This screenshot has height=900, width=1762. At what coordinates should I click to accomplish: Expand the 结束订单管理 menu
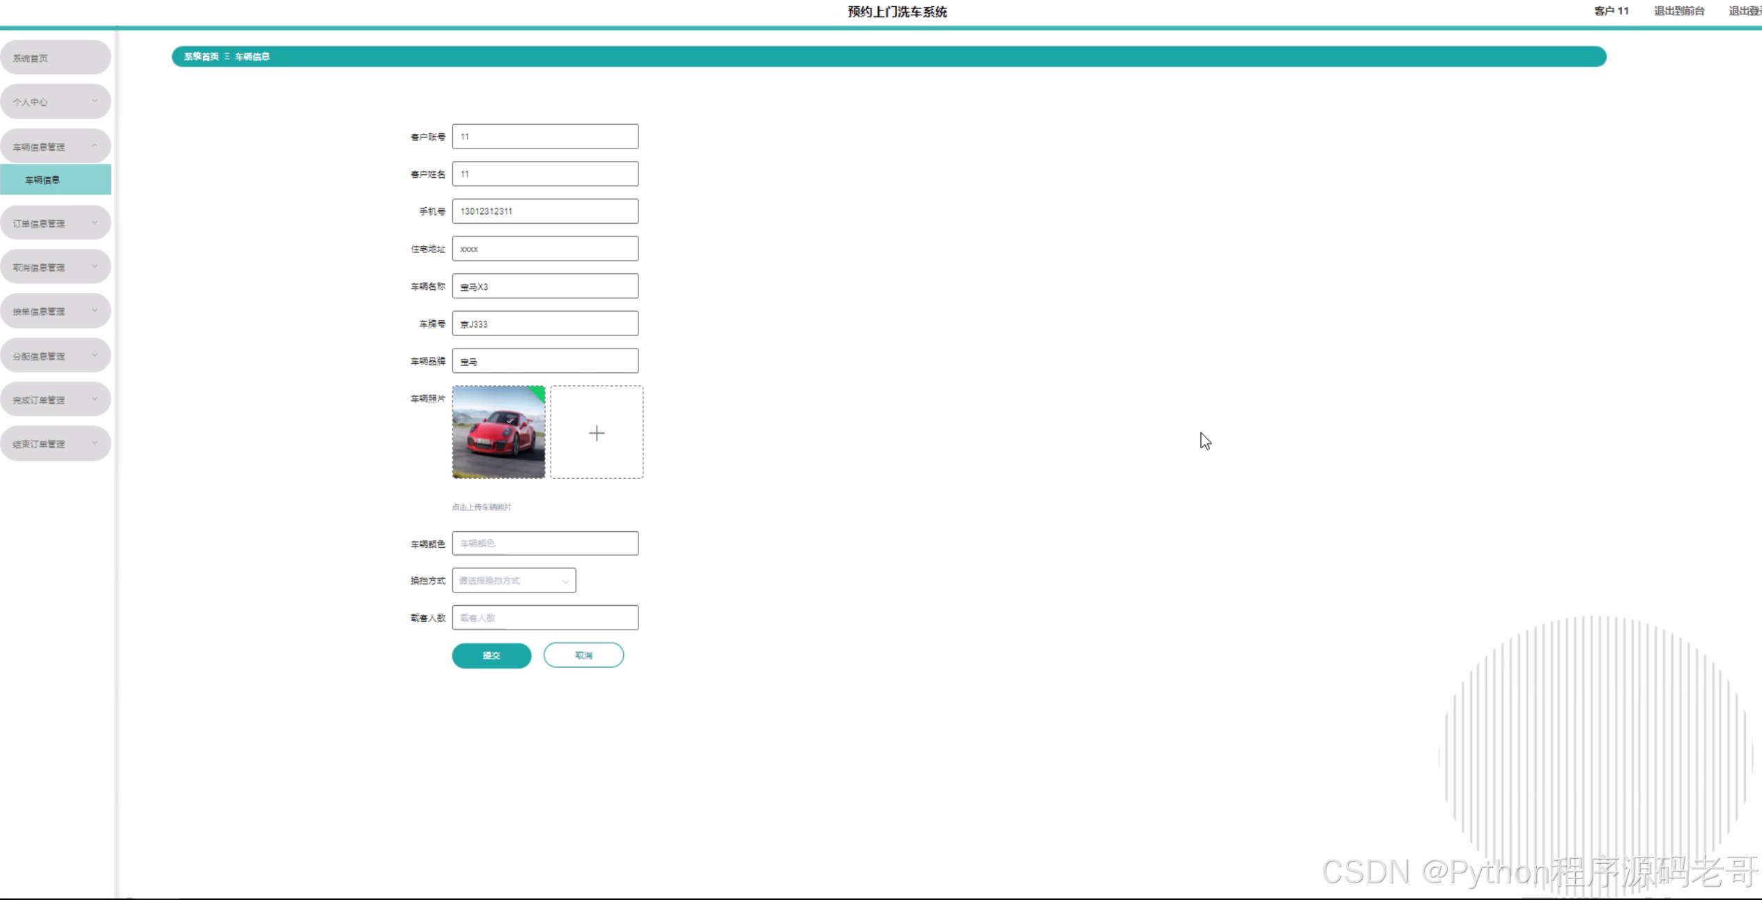[55, 443]
